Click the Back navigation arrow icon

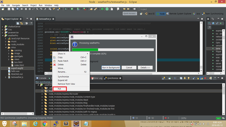tap(128, 9)
